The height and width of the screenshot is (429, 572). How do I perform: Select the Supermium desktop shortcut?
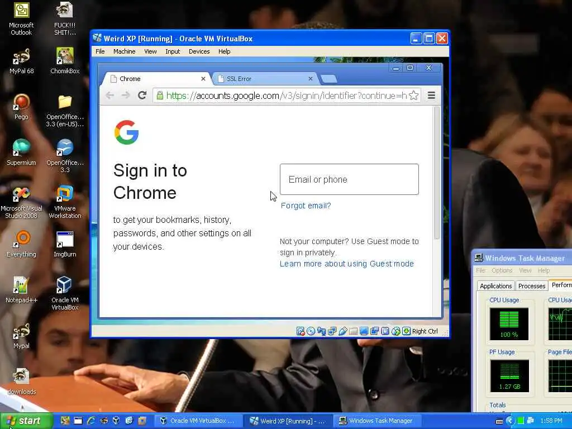pos(21,153)
